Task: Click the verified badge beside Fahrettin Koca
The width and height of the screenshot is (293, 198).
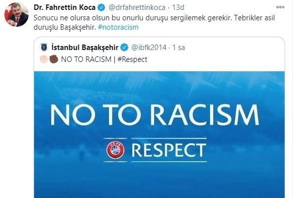Action: point(101,8)
